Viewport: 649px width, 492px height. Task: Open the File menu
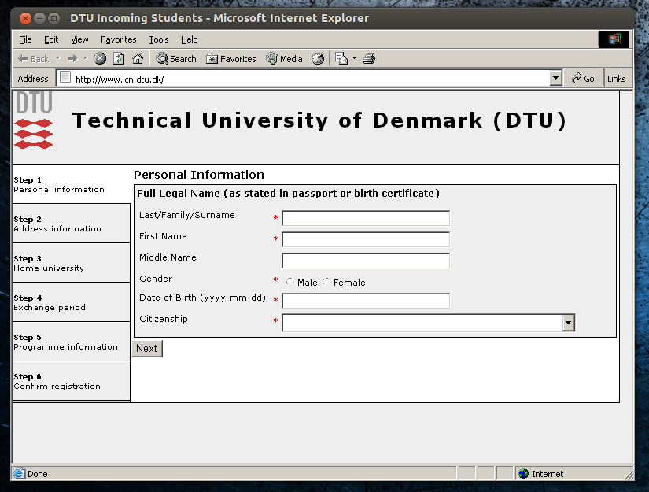click(25, 39)
